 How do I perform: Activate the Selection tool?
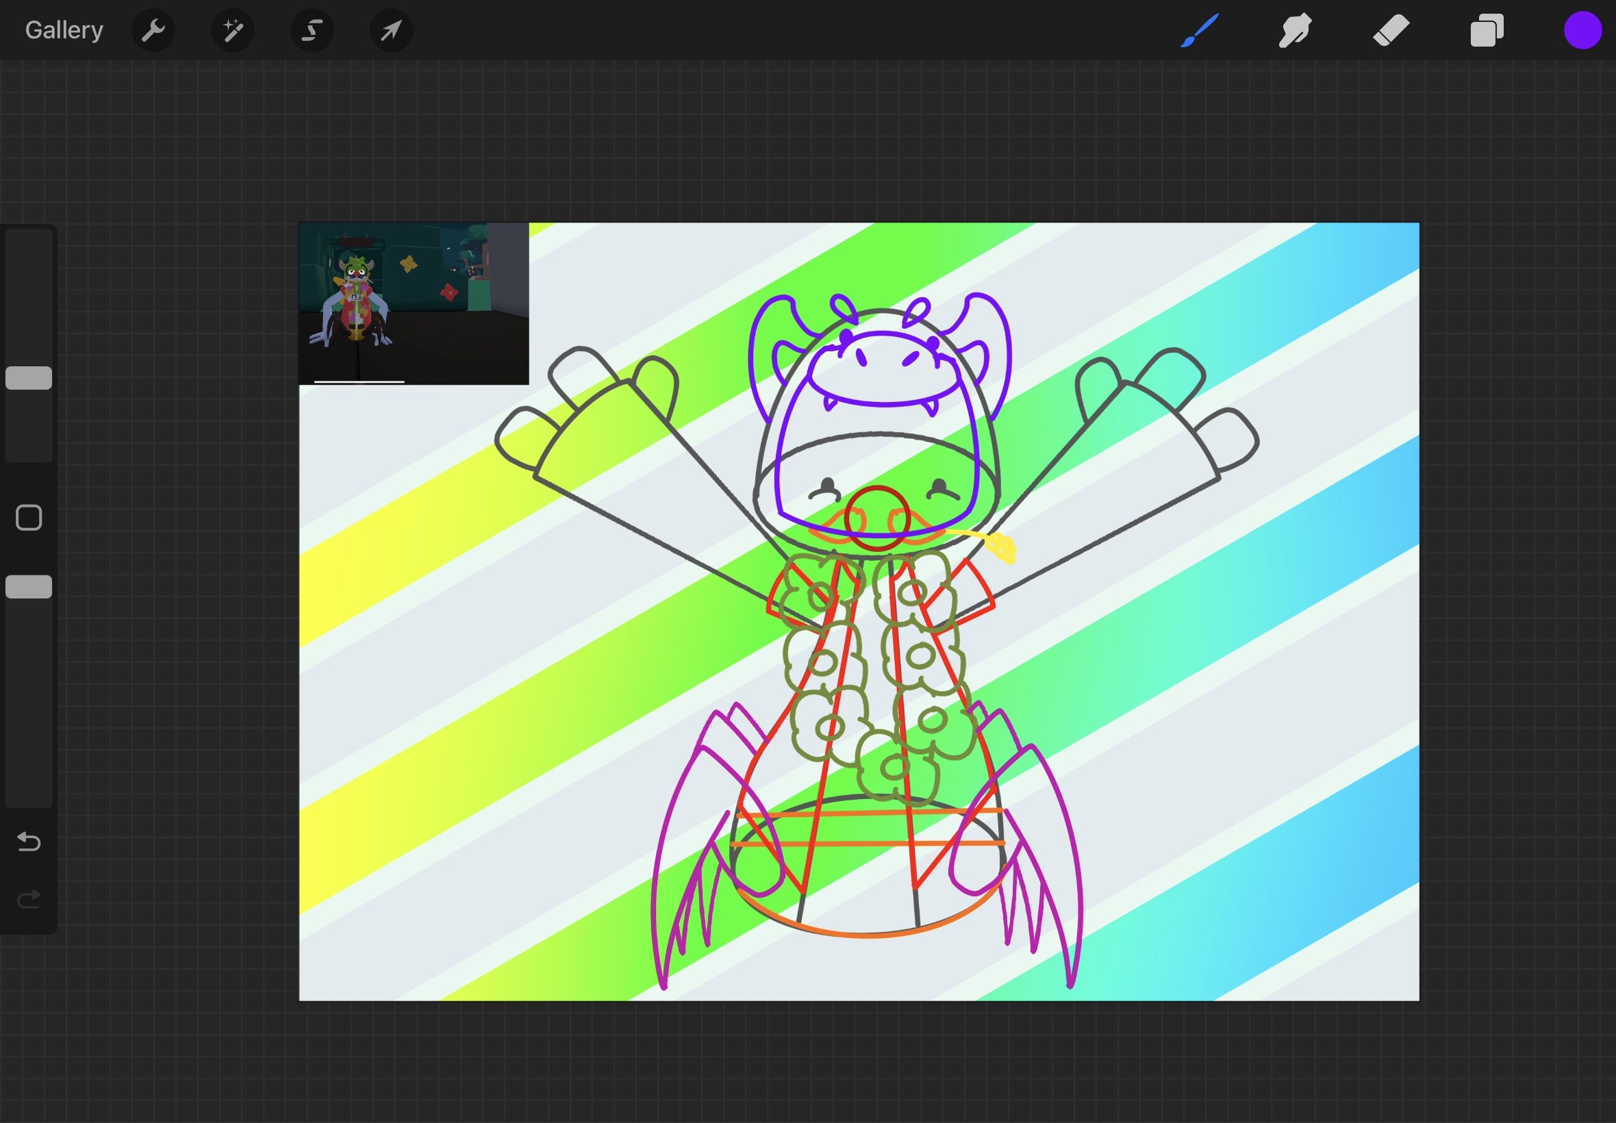pyautogui.click(x=312, y=30)
